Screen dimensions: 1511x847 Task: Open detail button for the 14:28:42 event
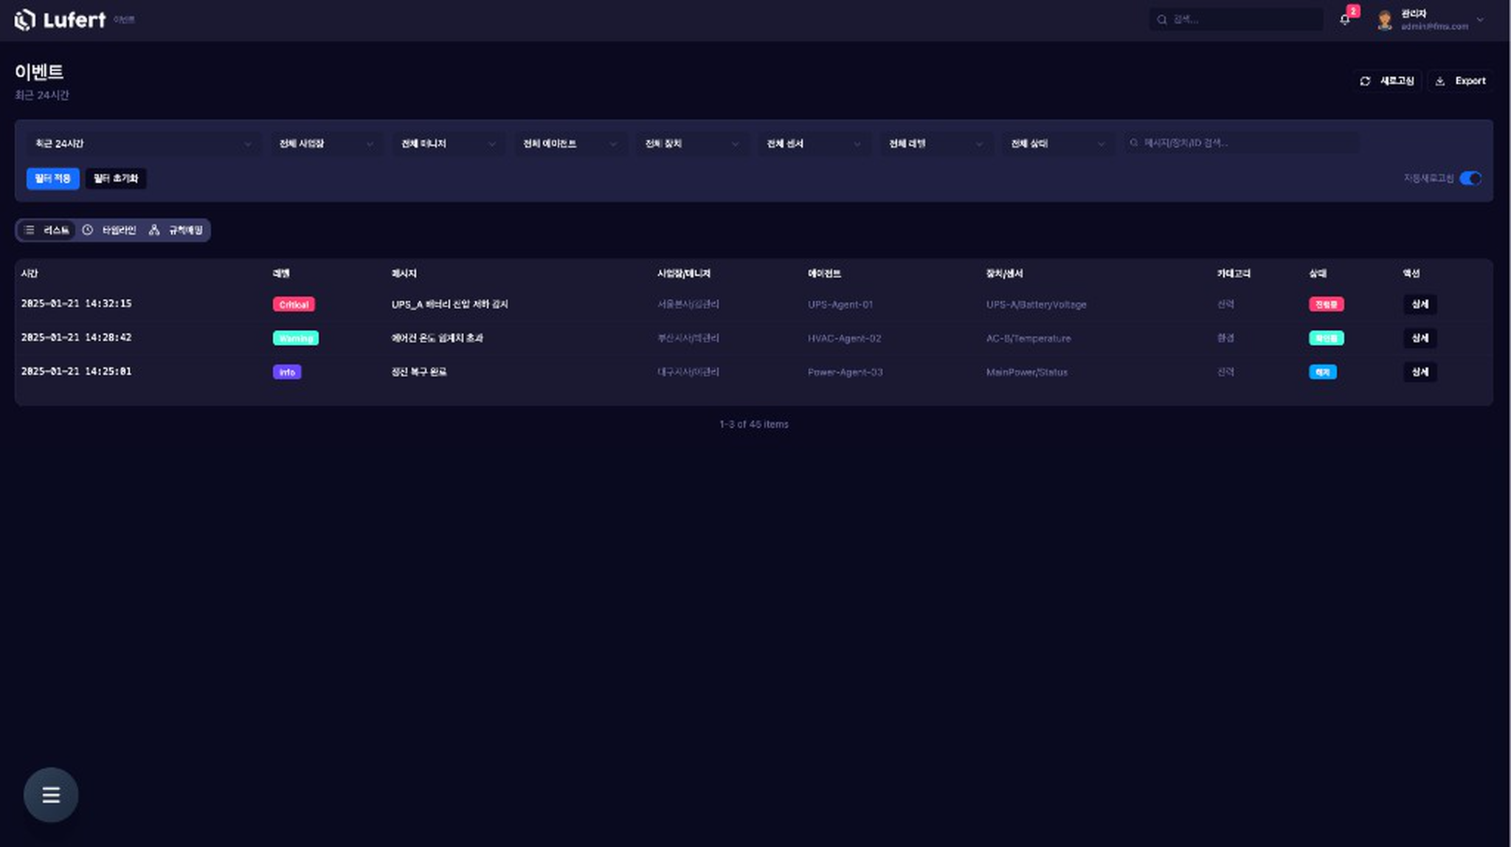click(1420, 339)
